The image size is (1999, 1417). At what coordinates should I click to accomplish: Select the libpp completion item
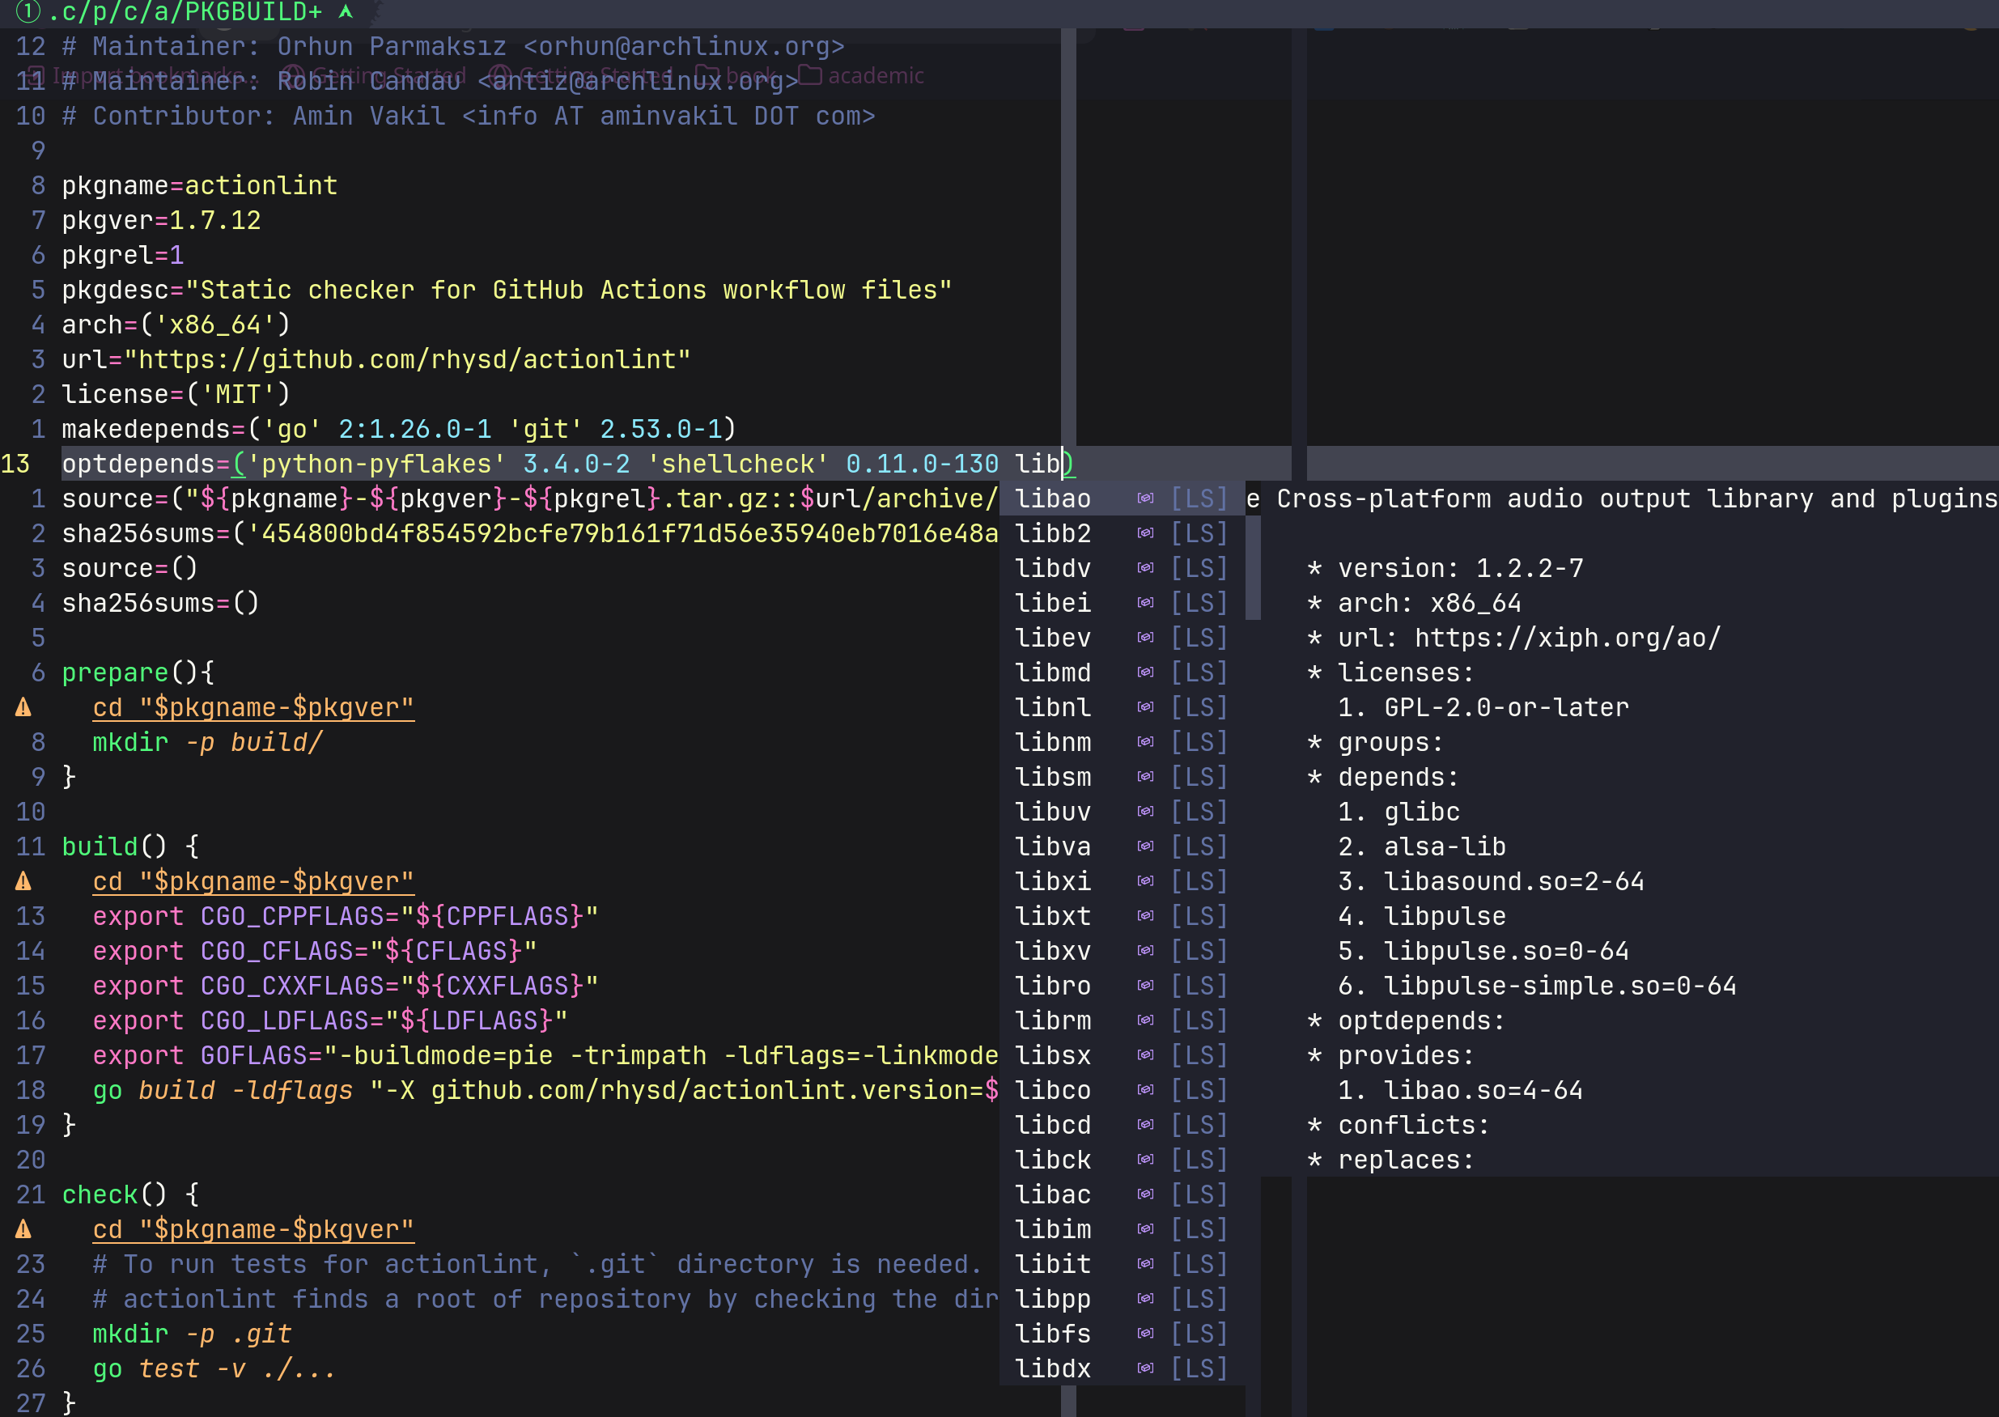[1121, 1298]
